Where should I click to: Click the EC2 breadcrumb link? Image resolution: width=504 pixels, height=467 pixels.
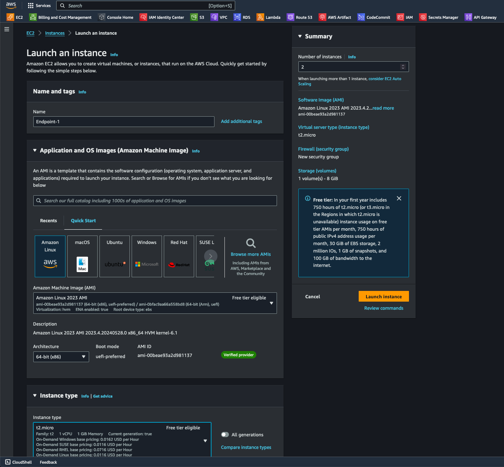pyautogui.click(x=30, y=33)
